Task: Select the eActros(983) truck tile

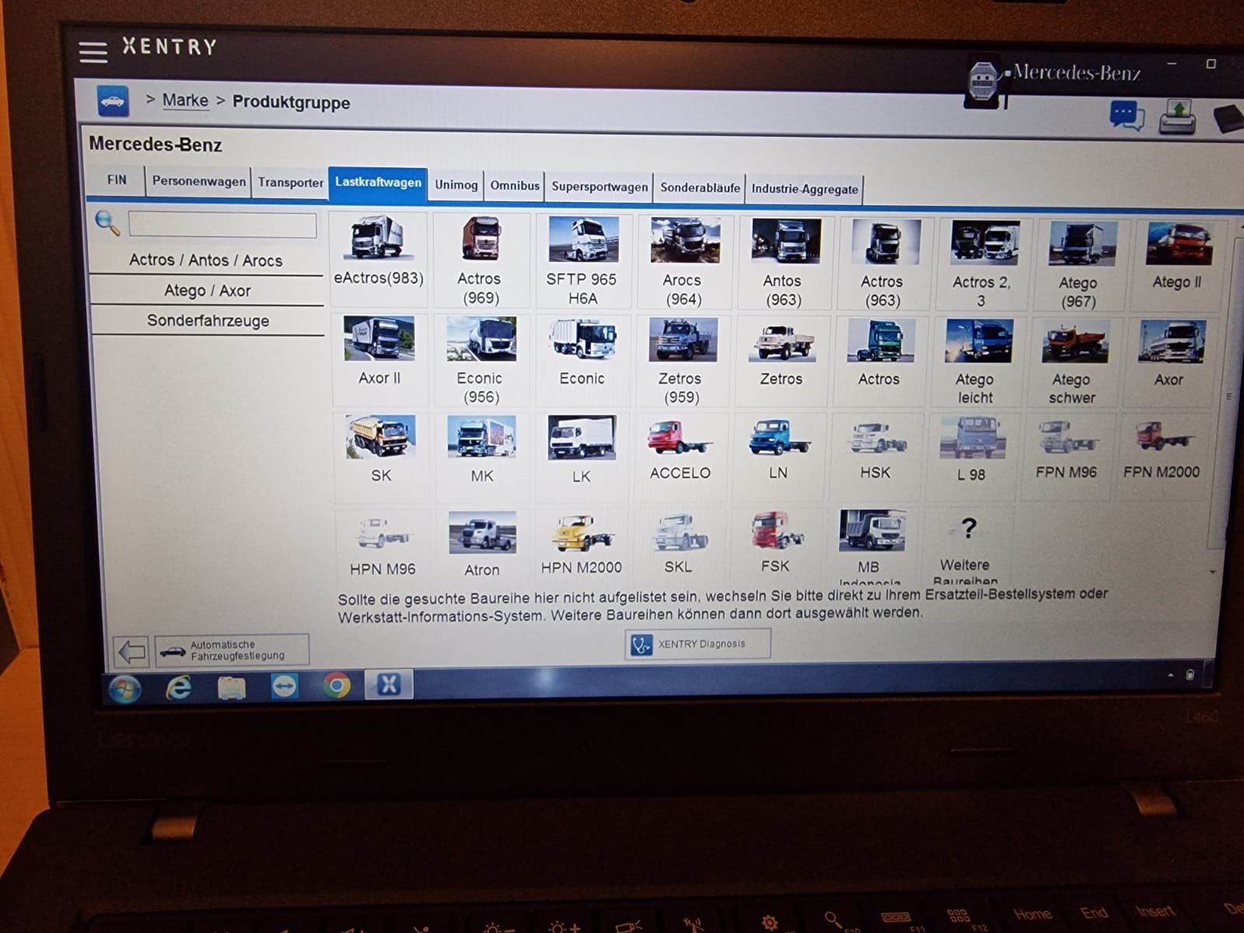Action: coord(379,260)
